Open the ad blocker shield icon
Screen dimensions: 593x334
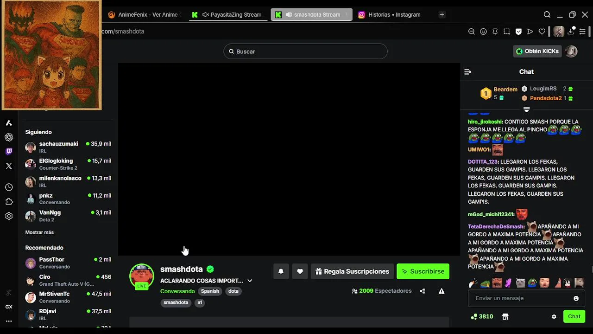pos(518,32)
